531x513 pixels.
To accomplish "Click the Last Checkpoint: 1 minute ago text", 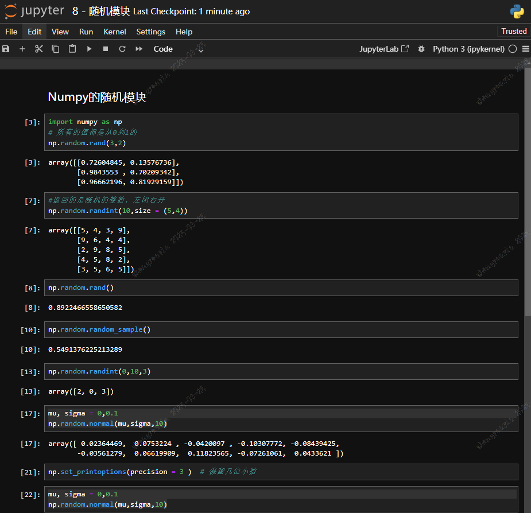I will 191,11.
